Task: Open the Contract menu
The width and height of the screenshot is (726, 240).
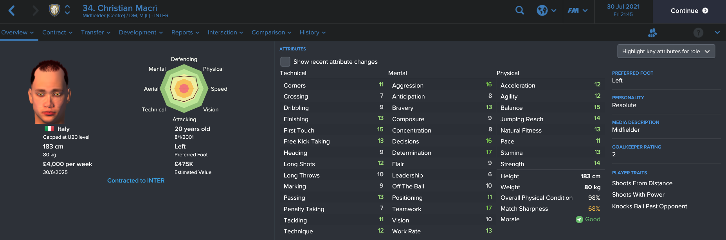Action: point(57,32)
